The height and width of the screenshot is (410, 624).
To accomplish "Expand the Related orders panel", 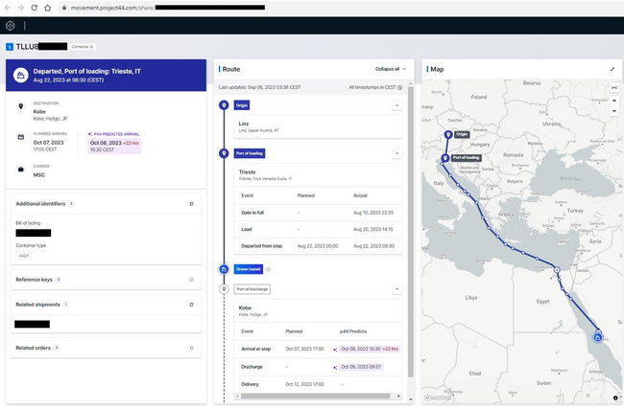I will click(191, 348).
